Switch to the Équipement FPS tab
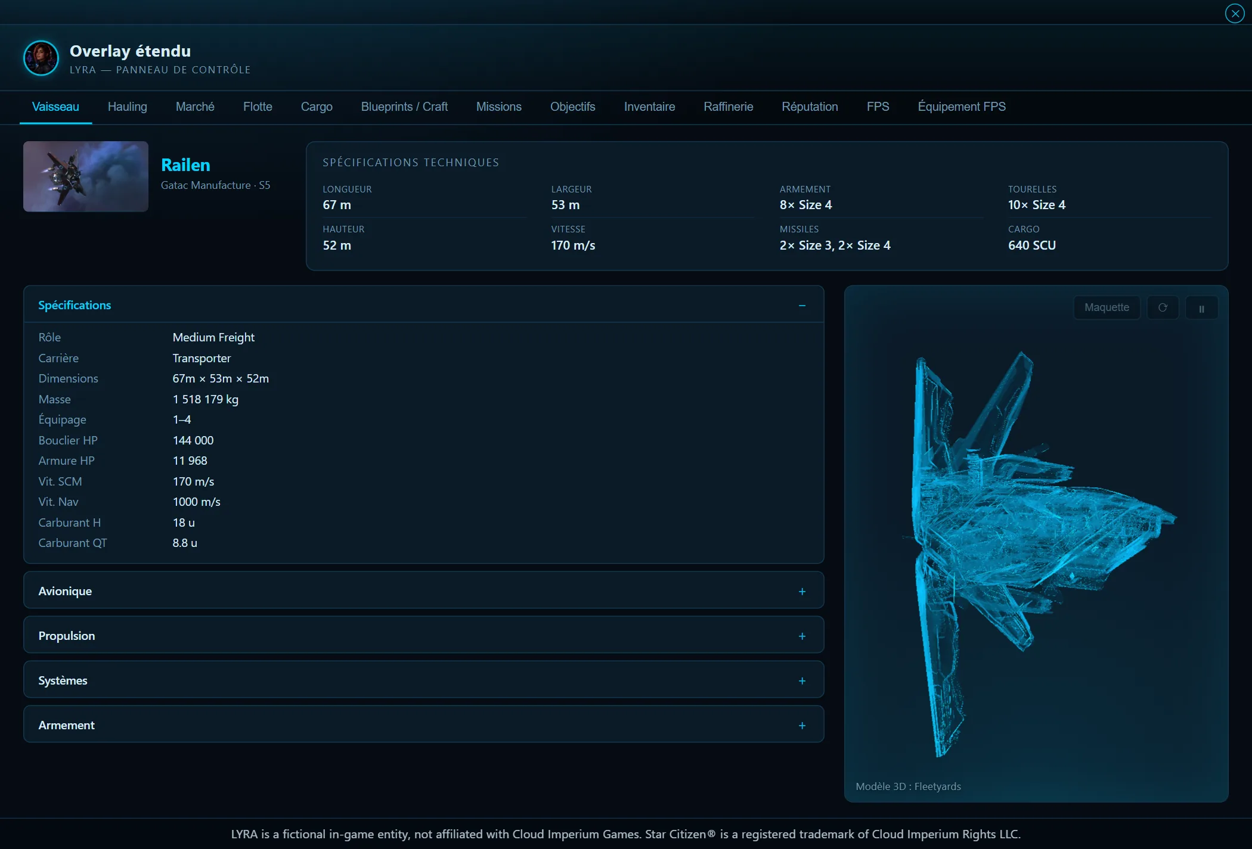The width and height of the screenshot is (1252, 849). pyautogui.click(x=962, y=107)
